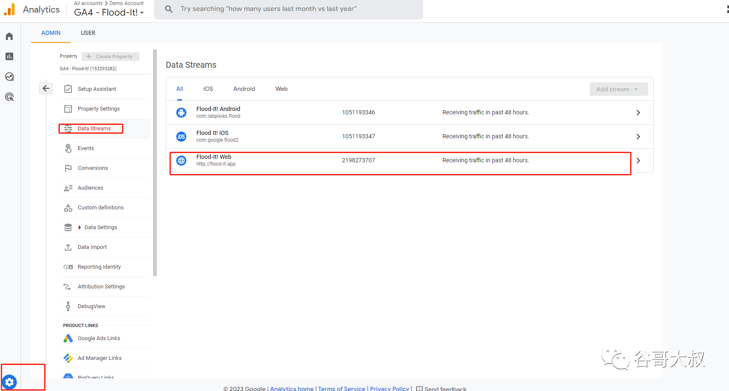This screenshot has height=391, width=729.
Task: Expand Flood It! iOS stream details chevron
Action: click(x=638, y=137)
